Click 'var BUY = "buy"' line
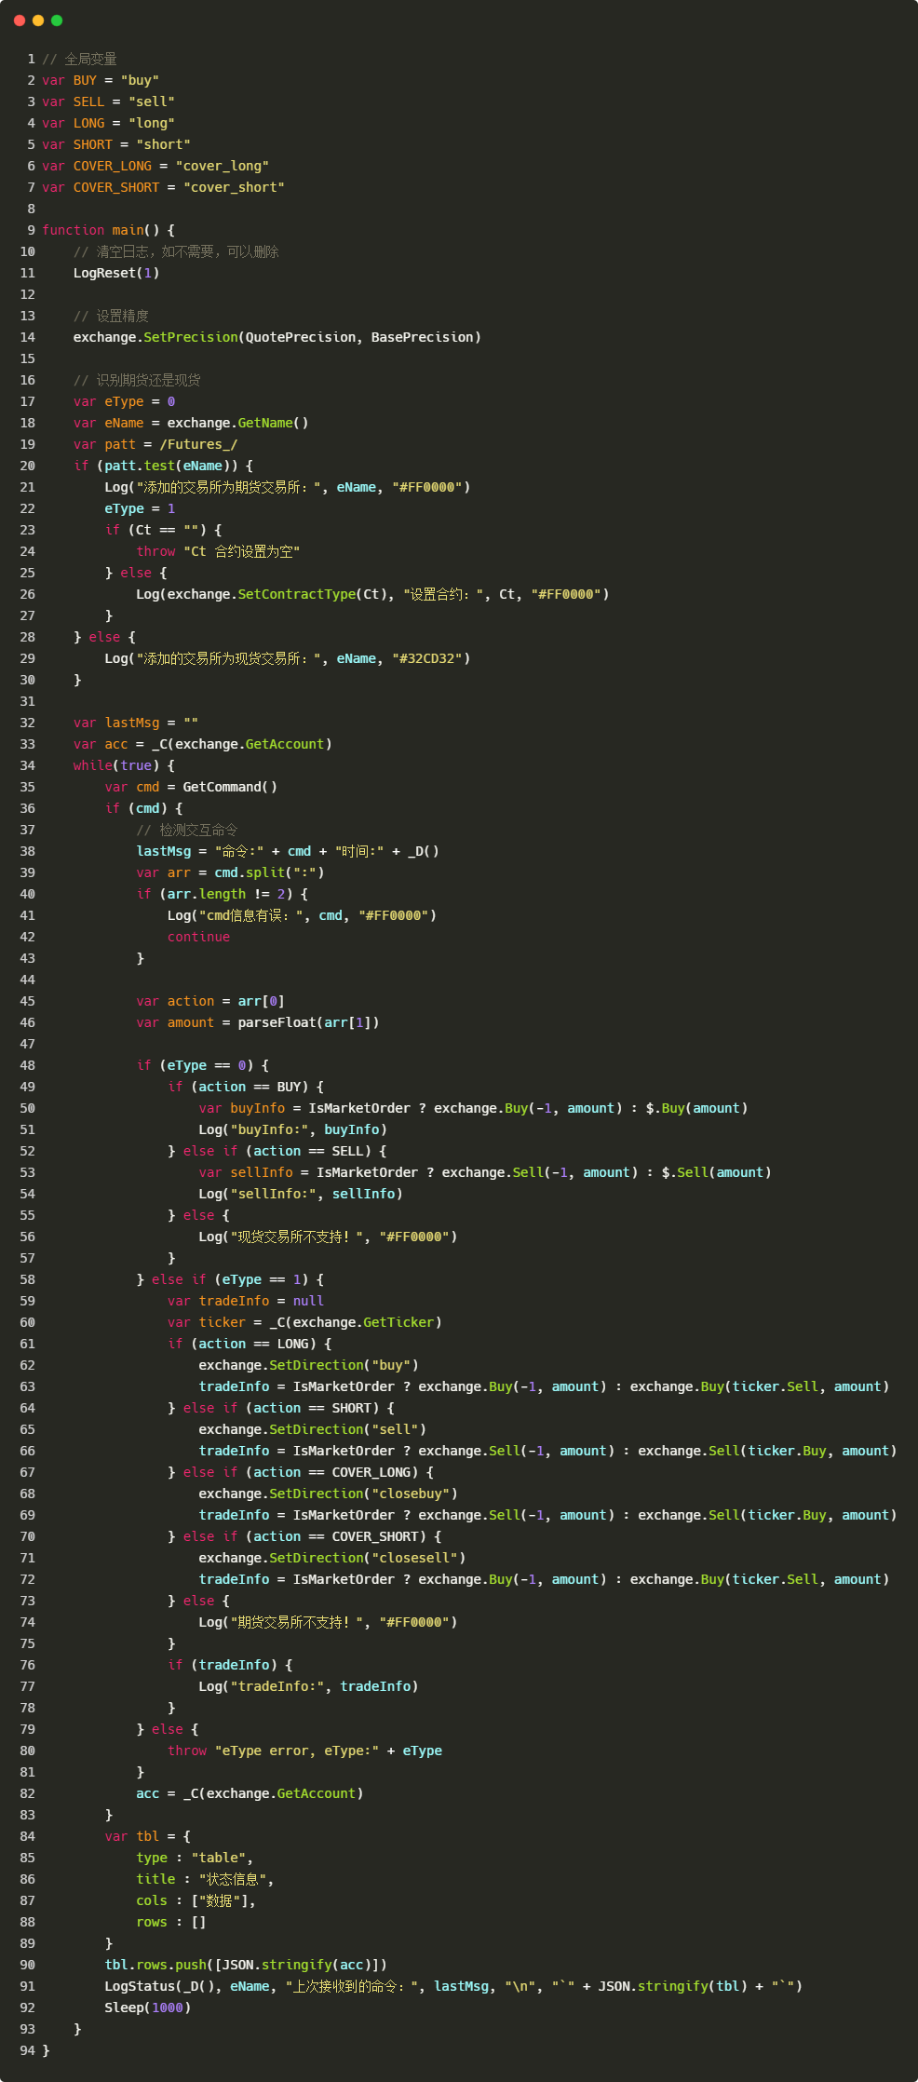The image size is (918, 2082). click(x=101, y=80)
